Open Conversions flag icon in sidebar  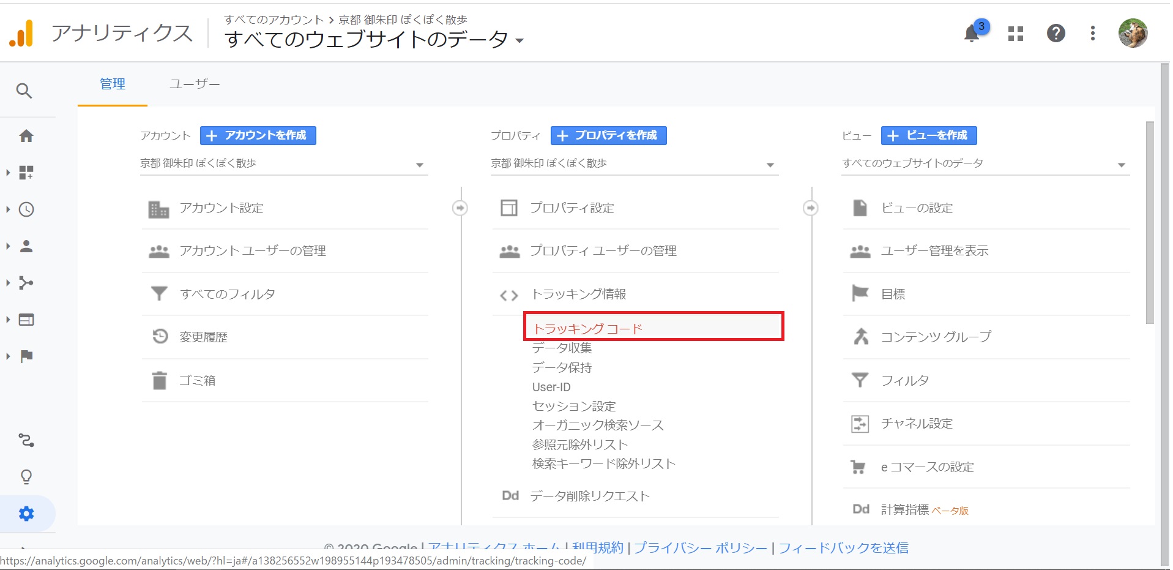[x=26, y=356]
